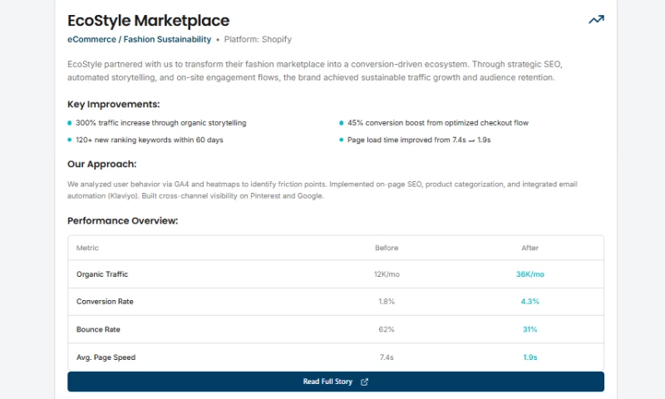Select the Bounce Rate row label
665x399 pixels.
[x=98, y=329]
